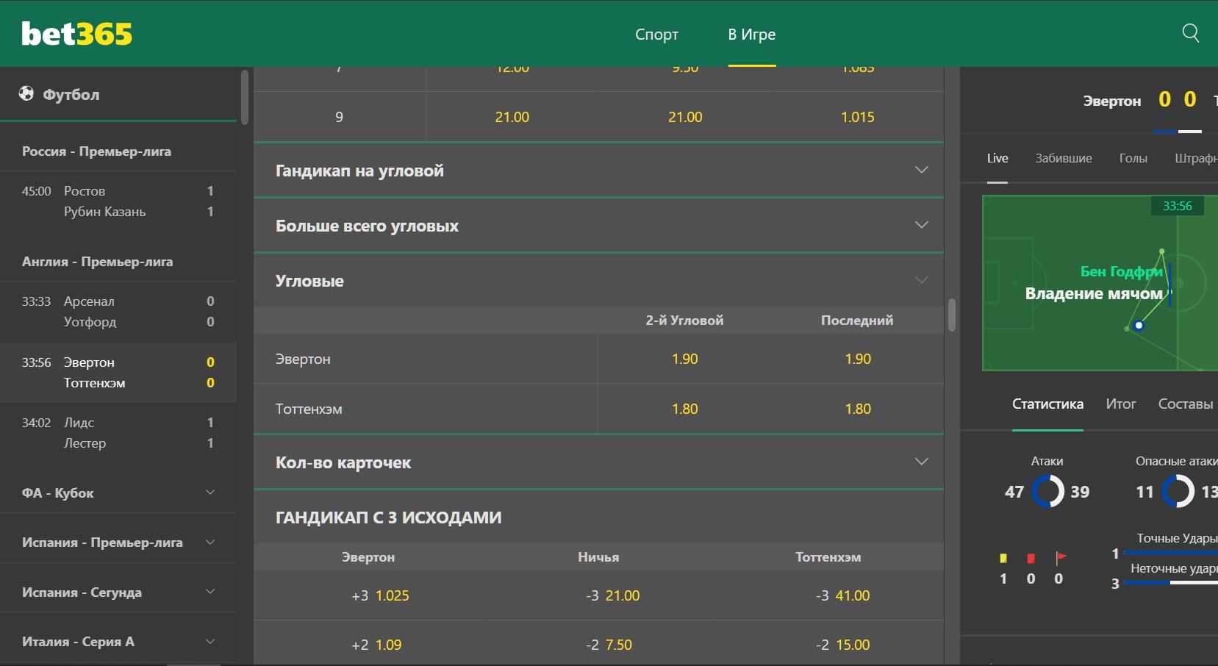Expand the ФА - Кубок league
1218x666 pixels.
[118, 493]
